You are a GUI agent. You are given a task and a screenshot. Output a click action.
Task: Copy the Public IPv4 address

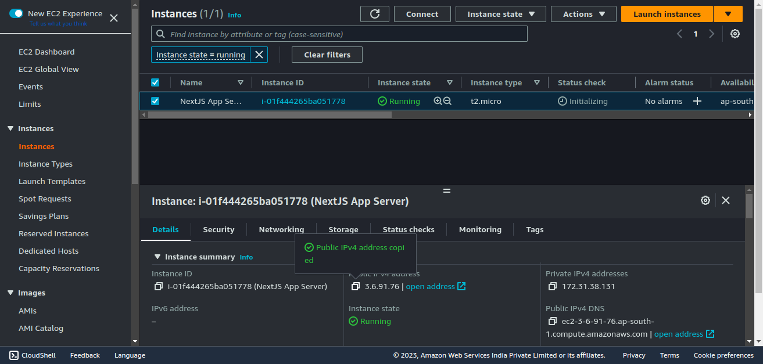click(x=356, y=286)
